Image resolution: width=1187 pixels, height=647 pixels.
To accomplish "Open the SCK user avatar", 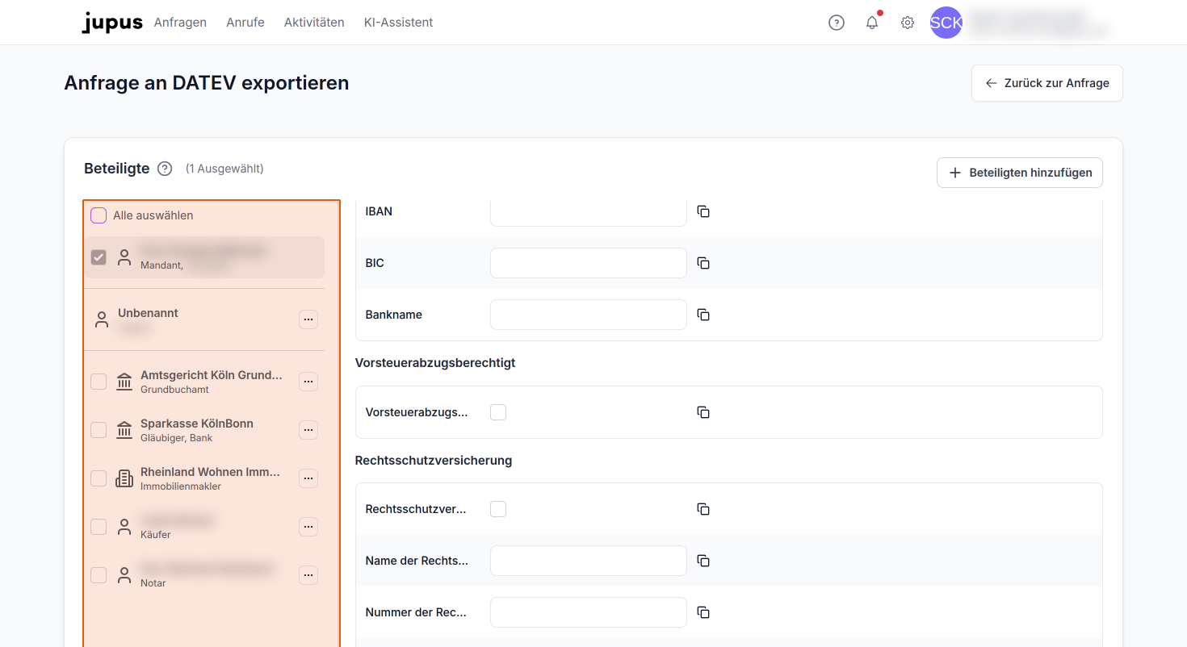I will click(x=946, y=23).
